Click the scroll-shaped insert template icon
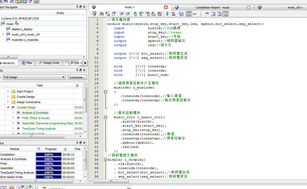The width and height of the screenshot is (307, 189). pos(173,14)
